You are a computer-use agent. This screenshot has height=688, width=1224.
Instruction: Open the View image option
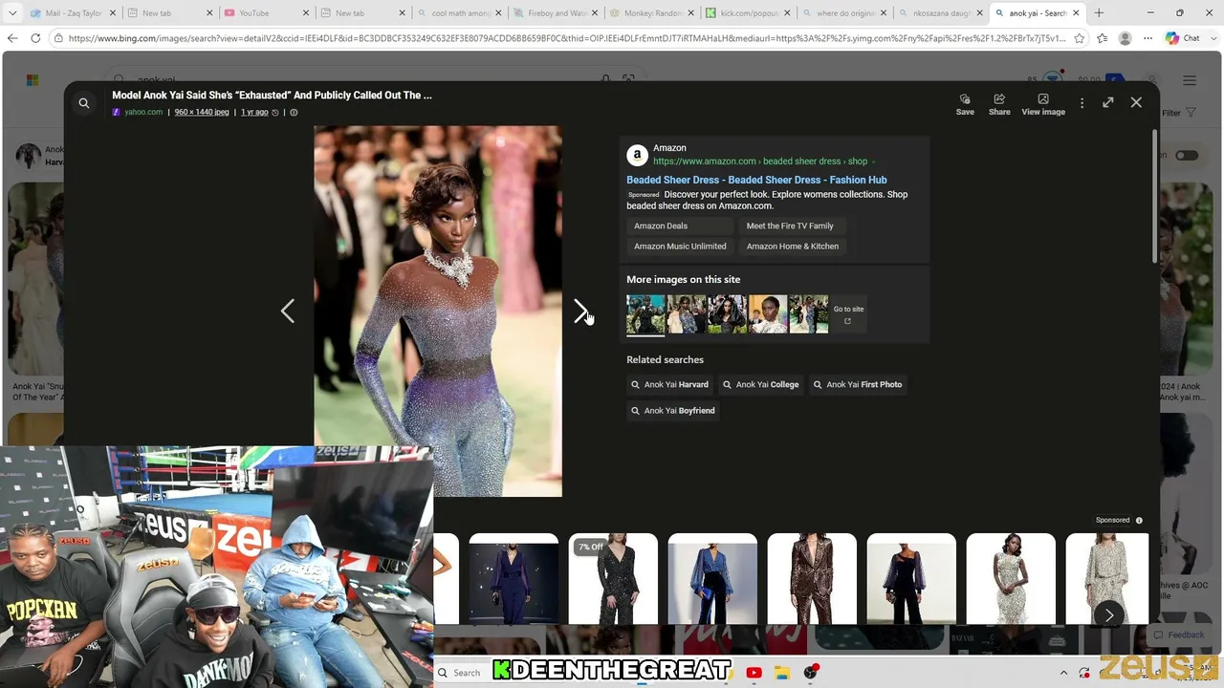coord(1043,104)
